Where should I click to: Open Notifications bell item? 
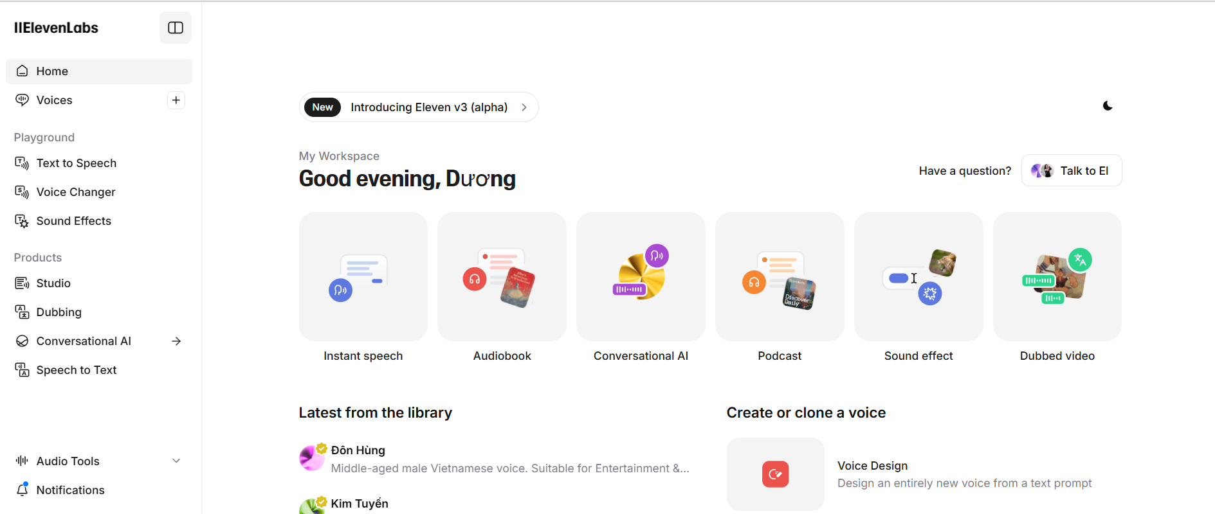pos(70,490)
